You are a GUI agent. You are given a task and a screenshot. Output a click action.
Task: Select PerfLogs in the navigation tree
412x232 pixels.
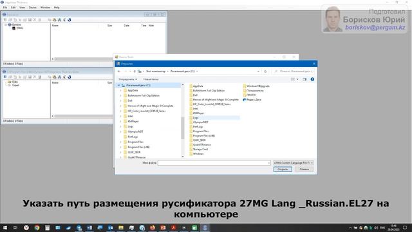pyautogui.click(x=131, y=137)
